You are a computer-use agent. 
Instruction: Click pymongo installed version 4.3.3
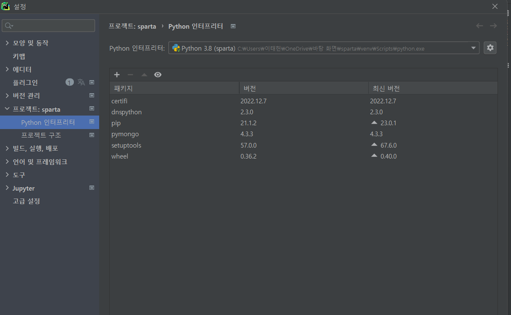247,134
